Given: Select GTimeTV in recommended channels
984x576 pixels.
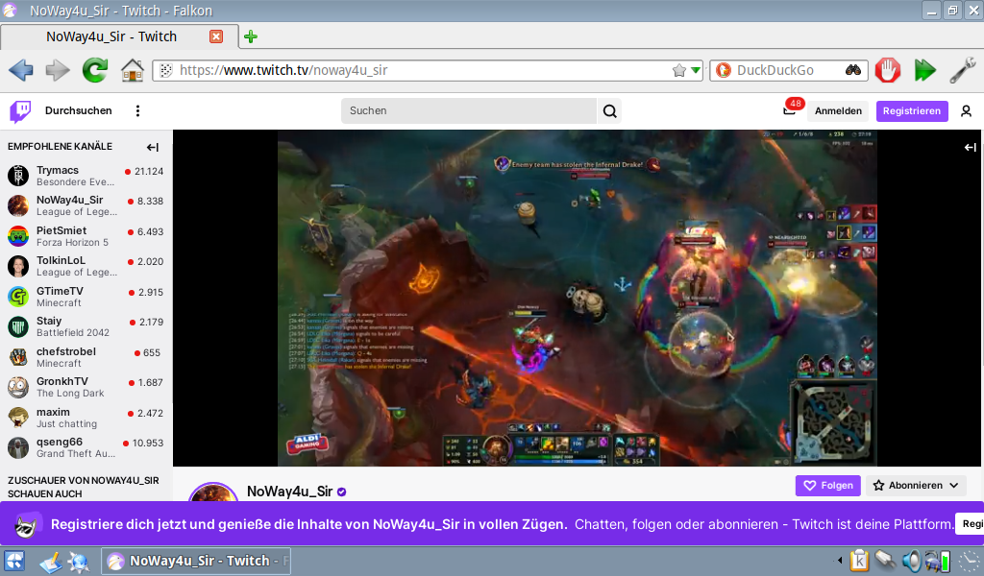Looking at the screenshot, I should pyautogui.click(x=86, y=297).
